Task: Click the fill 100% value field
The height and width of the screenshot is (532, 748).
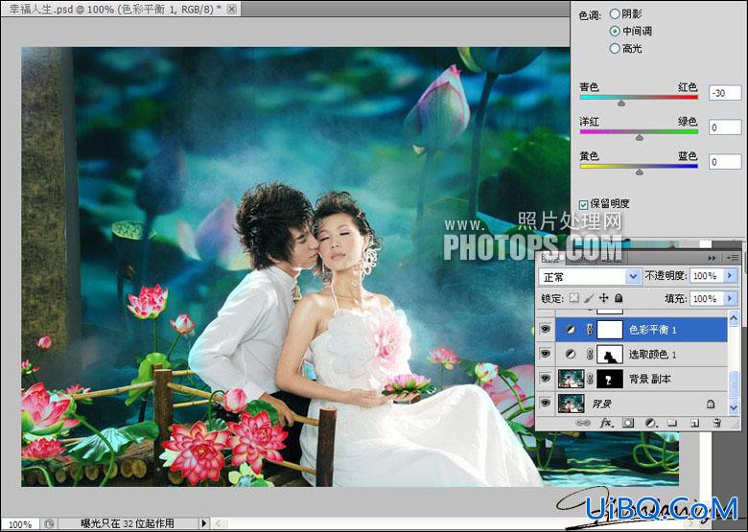Action: click(707, 298)
